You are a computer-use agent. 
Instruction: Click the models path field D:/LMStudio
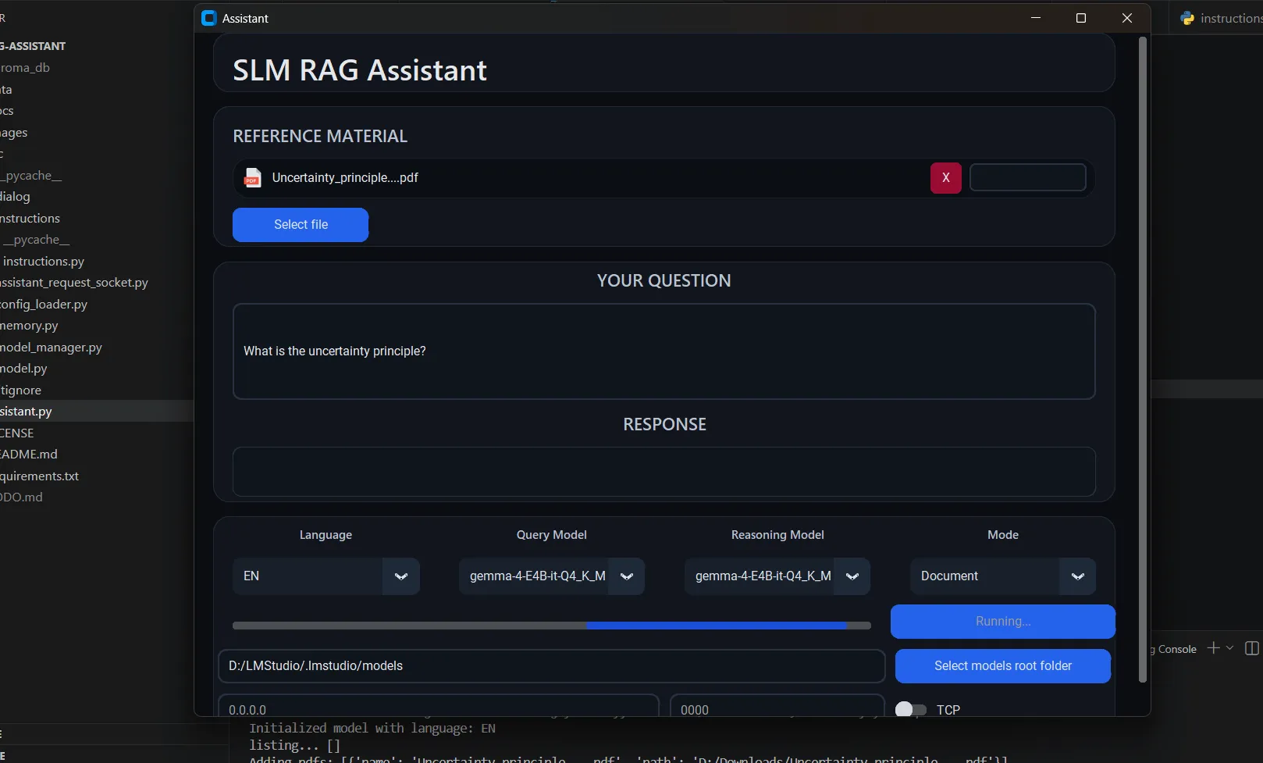pyautogui.click(x=551, y=666)
